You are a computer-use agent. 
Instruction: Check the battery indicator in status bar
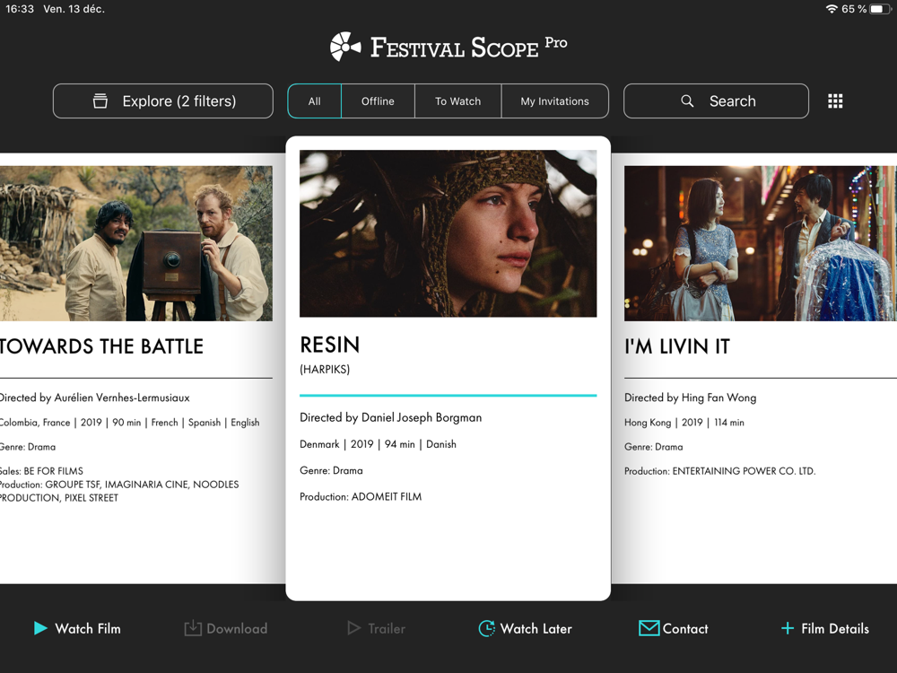tap(880, 9)
